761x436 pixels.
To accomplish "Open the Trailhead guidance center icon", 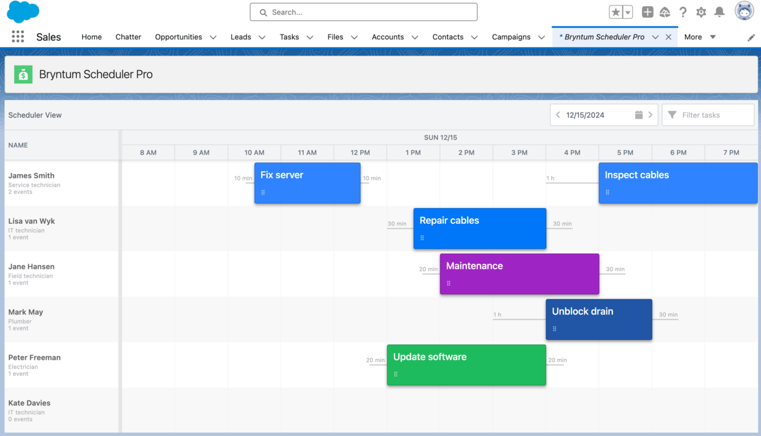I will pos(665,12).
